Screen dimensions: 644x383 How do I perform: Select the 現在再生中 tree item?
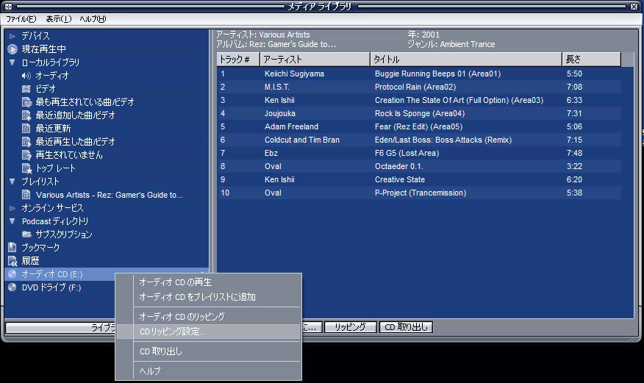point(43,49)
